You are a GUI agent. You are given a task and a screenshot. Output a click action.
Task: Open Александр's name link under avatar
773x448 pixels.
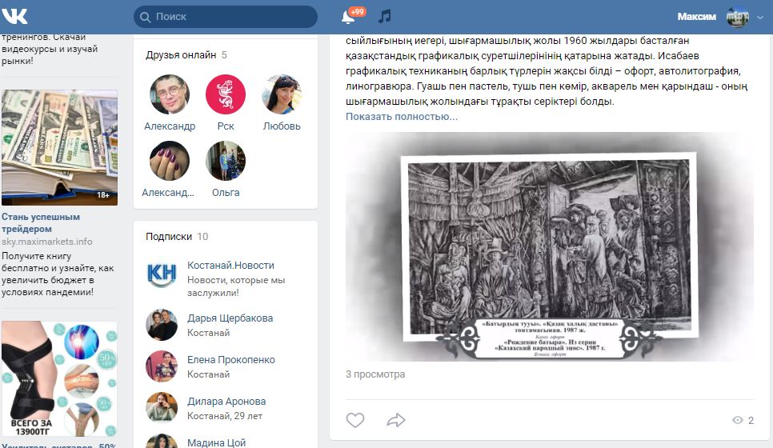170,126
